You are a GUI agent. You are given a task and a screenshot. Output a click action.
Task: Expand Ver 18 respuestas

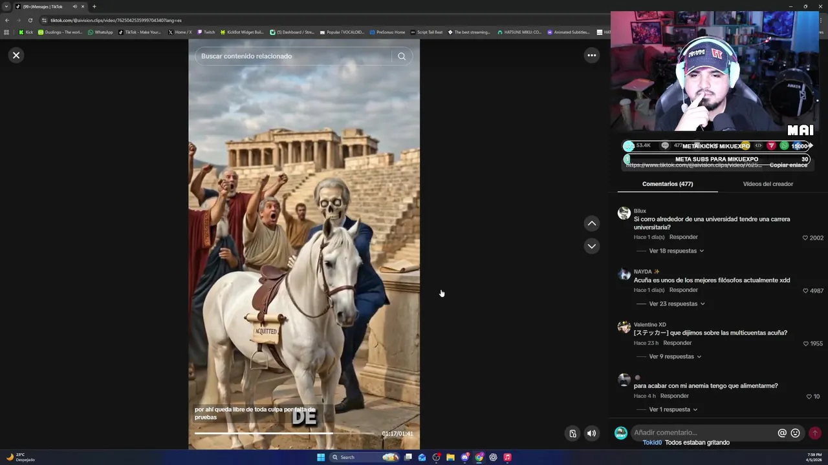click(x=676, y=251)
